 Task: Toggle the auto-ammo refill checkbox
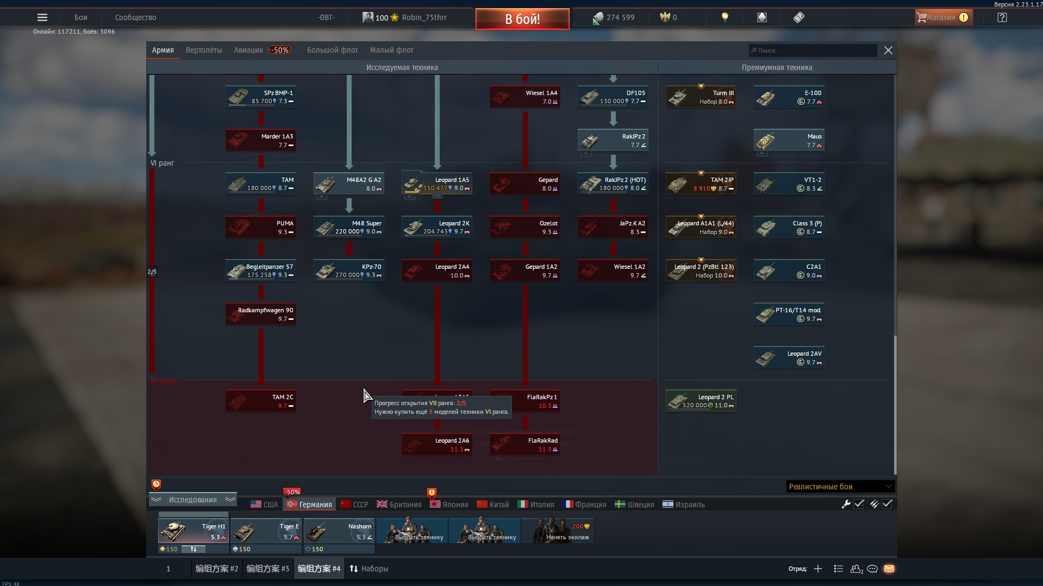click(887, 504)
